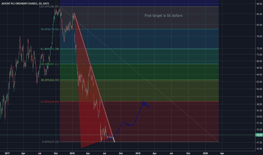
Task: Click 66.00 on the price scale
Action: coord(259,68)
